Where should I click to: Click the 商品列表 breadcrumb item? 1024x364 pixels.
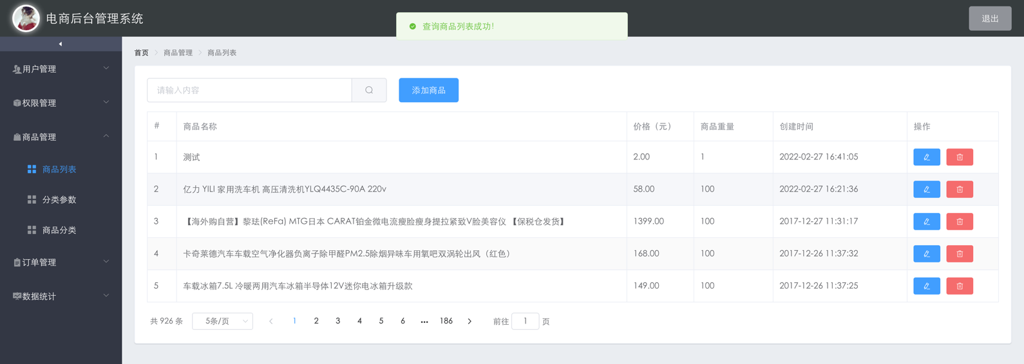click(222, 53)
